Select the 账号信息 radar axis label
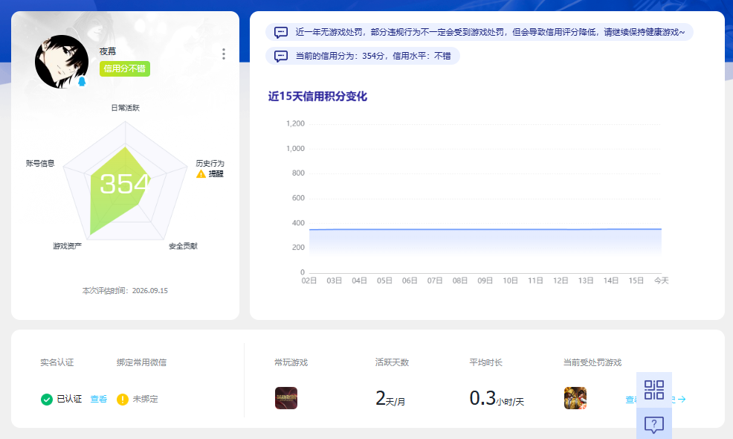The image size is (733, 439). 40,164
